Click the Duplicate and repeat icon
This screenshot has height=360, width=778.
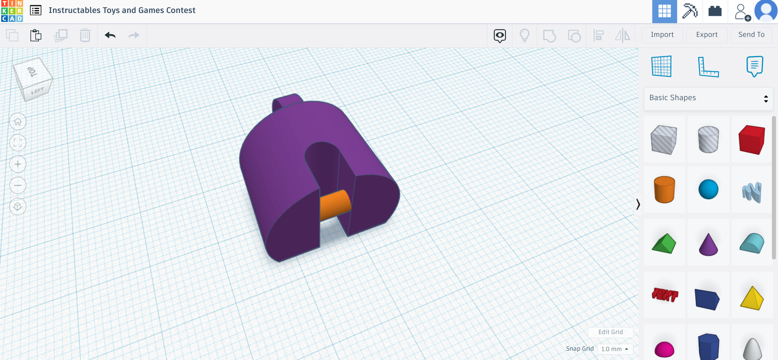(61, 35)
